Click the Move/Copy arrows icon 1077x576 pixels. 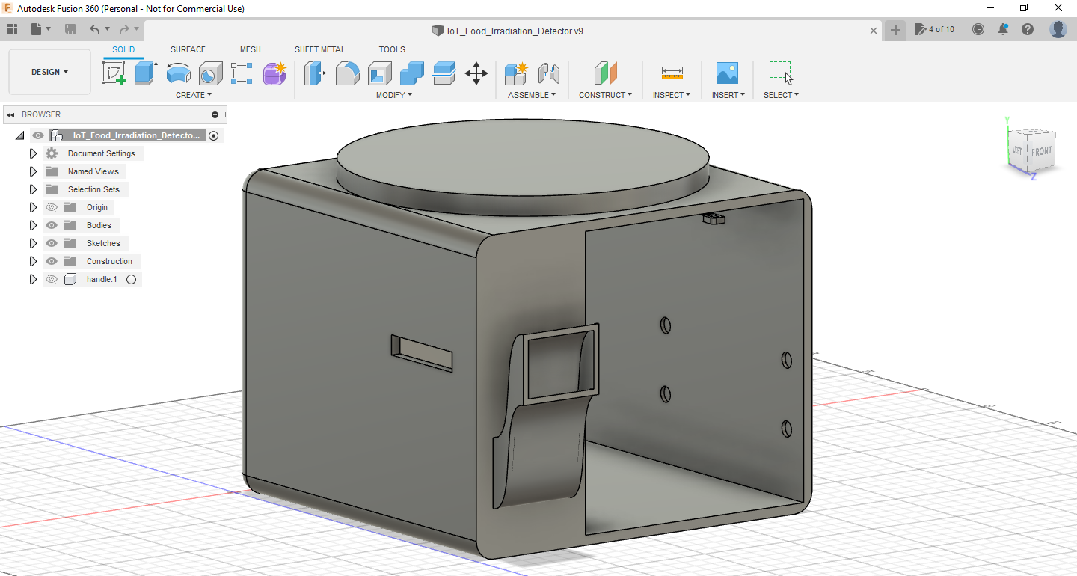tap(476, 73)
